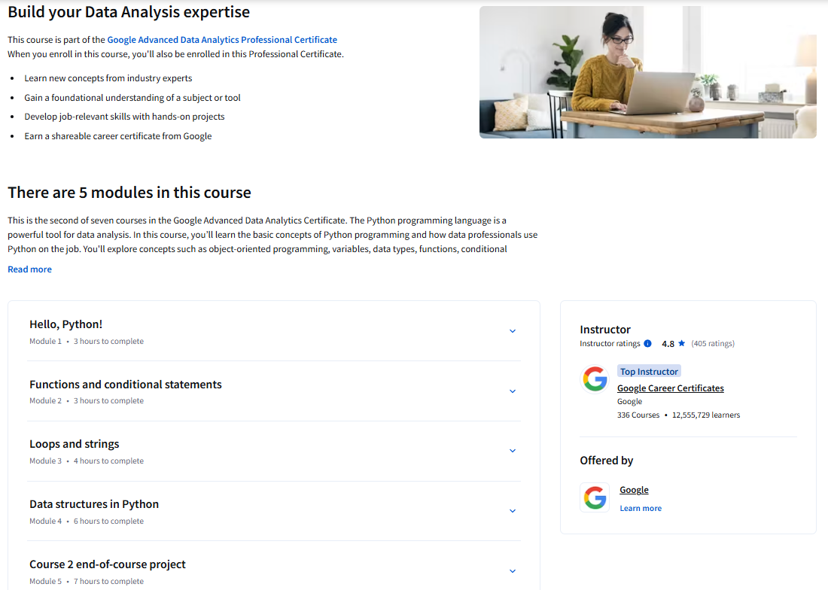
Task: Click the Instructor ratings label
Action: click(610, 344)
